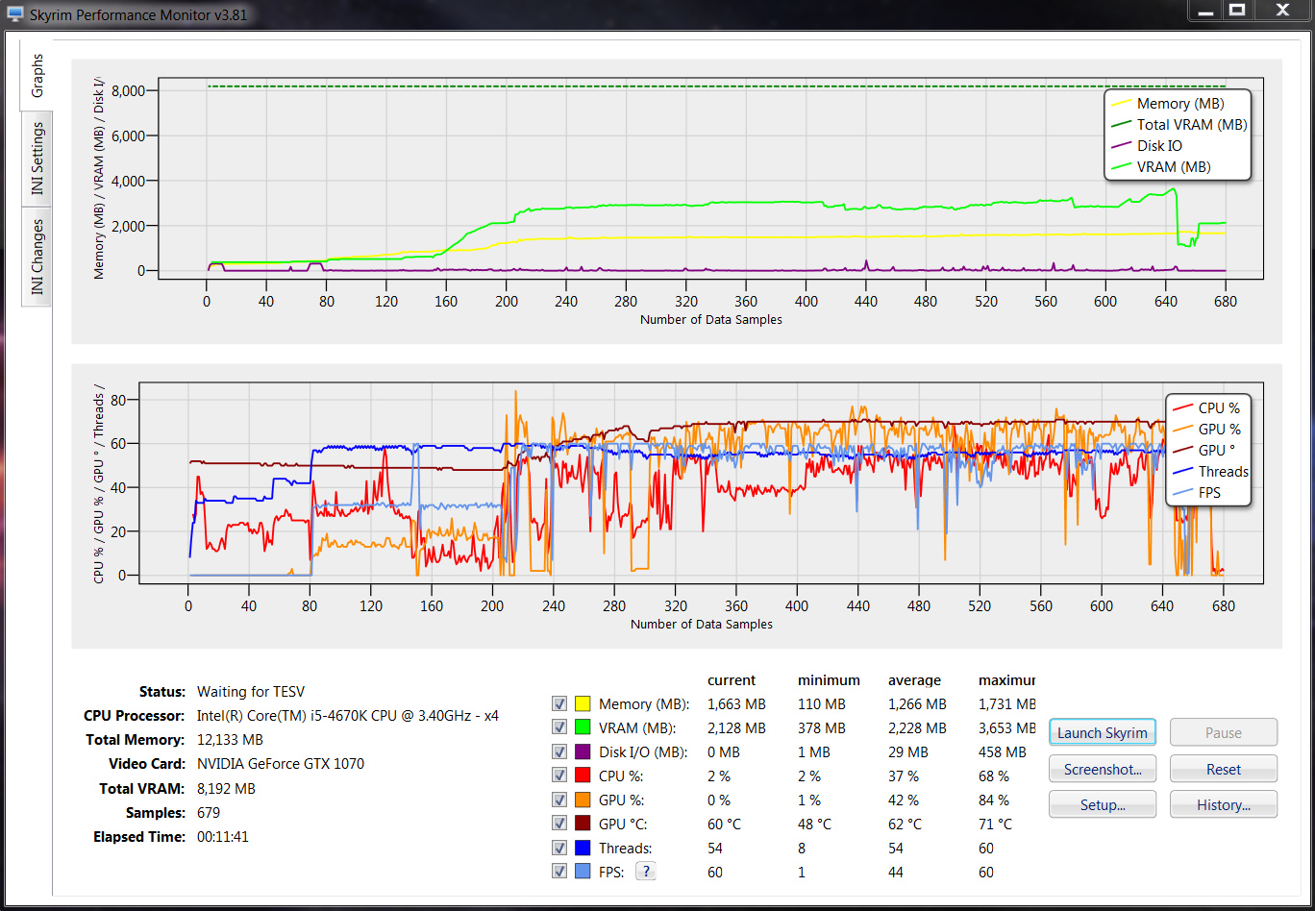1315x911 pixels.
Task: Click the Threads legend entry in bottom graph
Action: click(x=1209, y=472)
